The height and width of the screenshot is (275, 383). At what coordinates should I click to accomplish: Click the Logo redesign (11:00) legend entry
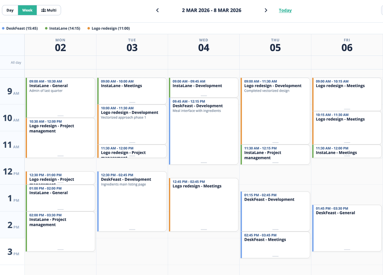pos(109,28)
